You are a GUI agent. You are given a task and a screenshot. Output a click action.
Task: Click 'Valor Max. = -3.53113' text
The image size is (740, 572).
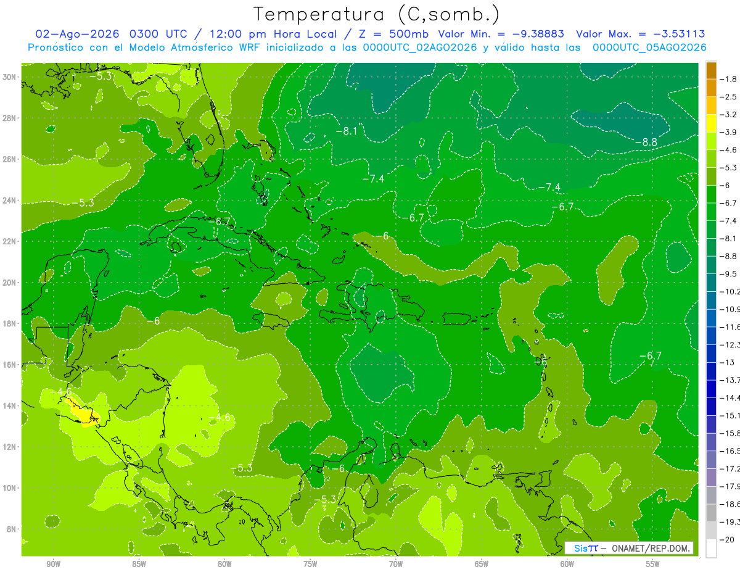tap(640, 34)
